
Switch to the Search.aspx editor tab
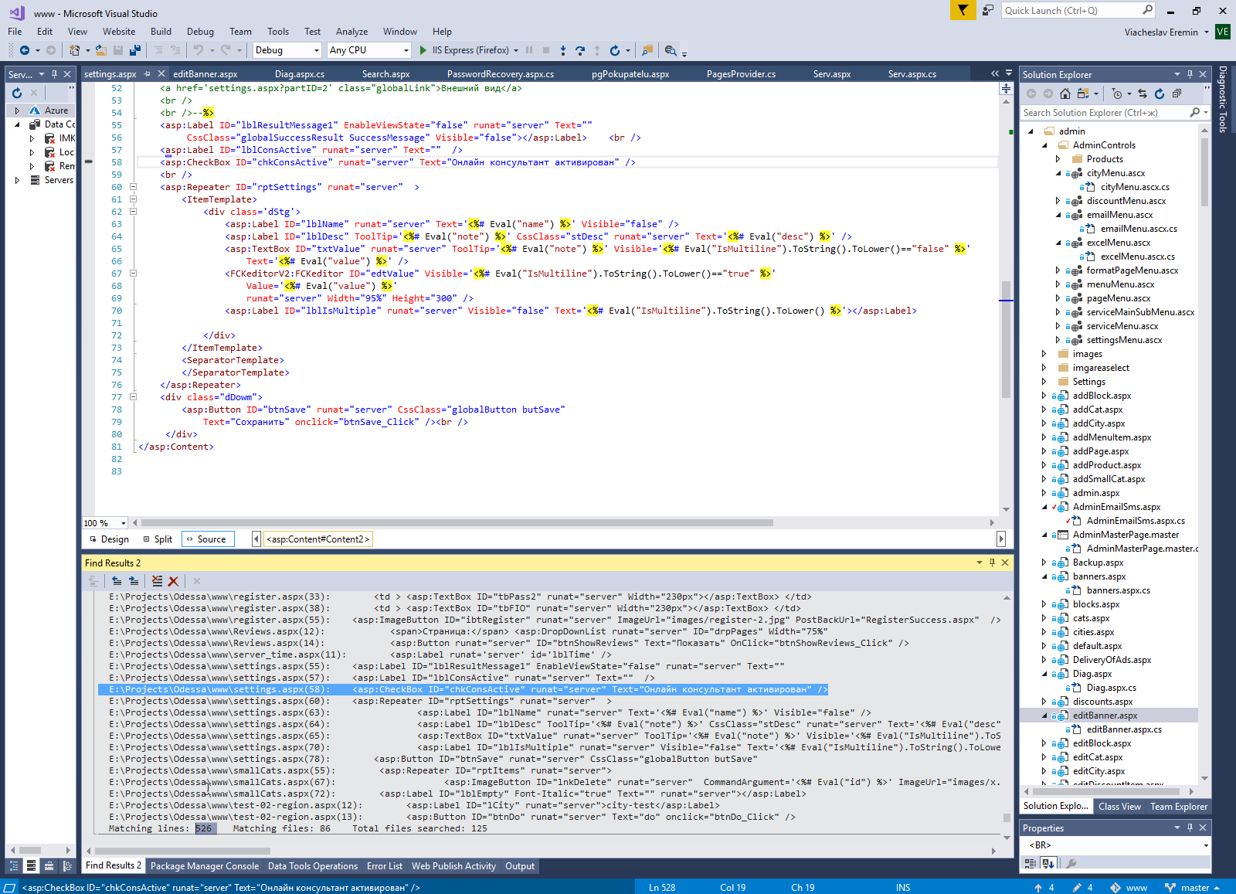(385, 74)
